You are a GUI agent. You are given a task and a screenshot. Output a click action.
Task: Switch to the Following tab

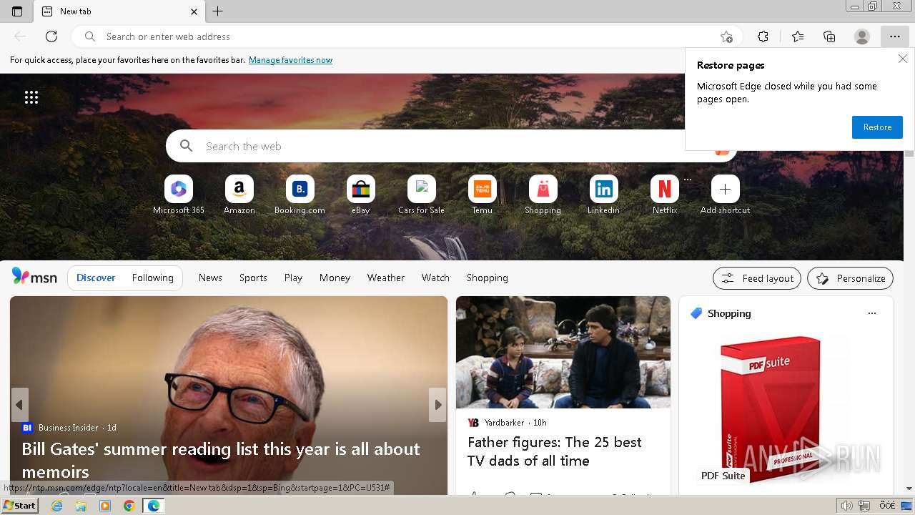(152, 278)
